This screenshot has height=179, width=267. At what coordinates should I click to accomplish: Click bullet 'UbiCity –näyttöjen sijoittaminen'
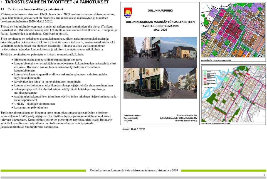point(34,104)
